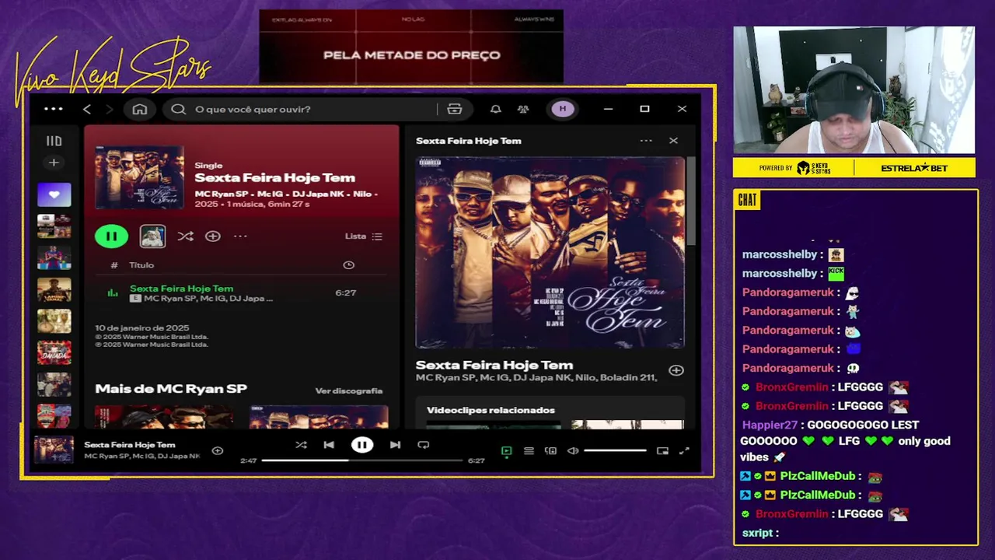Image resolution: width=995 pixels, height=560 pixels.
Task: Open 'MC Ryan SP' artist link in header
Action: pos(222,194)
